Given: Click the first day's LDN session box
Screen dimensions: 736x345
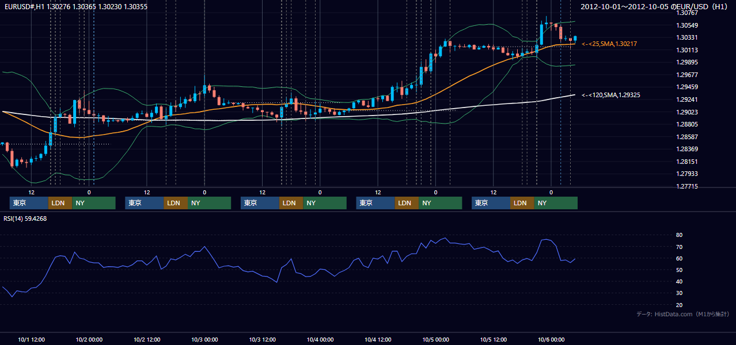Looking at the screenshot, I should click(60, 203).
